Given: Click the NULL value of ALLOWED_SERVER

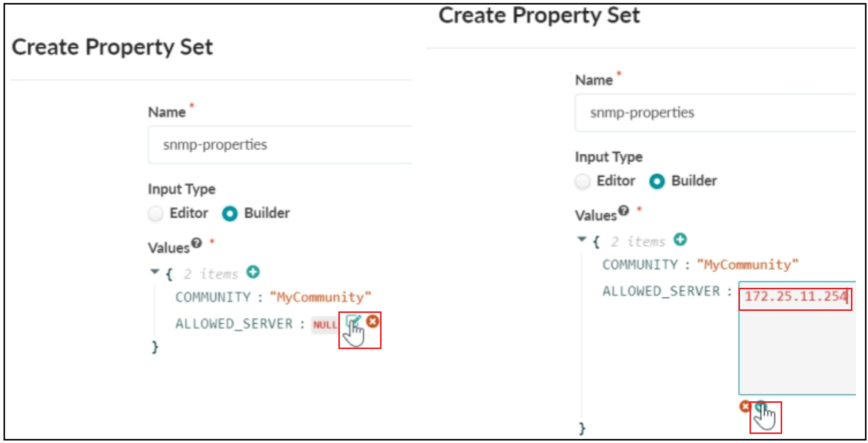Looking at the screenshot, I should [325, 325].
